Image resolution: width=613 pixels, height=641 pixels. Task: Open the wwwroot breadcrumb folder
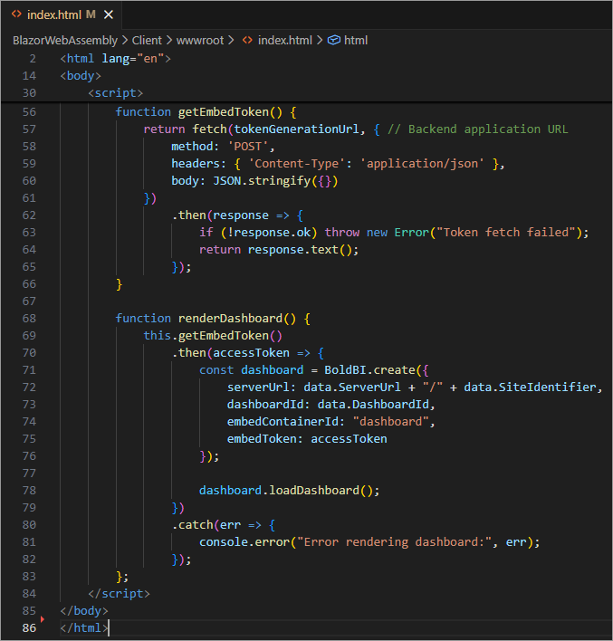point(202,40)
